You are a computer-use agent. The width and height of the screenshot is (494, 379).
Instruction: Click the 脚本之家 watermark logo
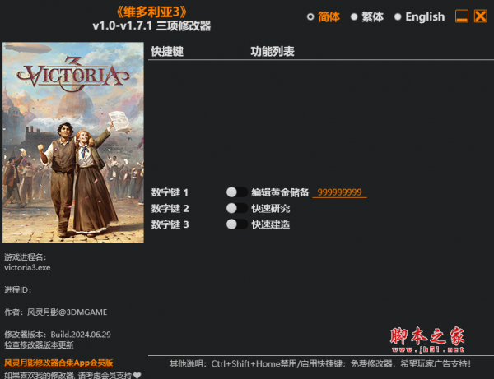tap(427, 340)
